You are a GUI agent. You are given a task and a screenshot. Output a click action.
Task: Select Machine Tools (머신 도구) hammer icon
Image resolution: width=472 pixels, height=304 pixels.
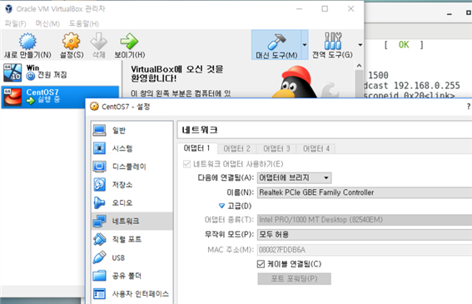[x=276, y=42]
